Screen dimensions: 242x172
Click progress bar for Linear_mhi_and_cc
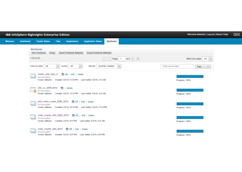(x=190, y=77)
